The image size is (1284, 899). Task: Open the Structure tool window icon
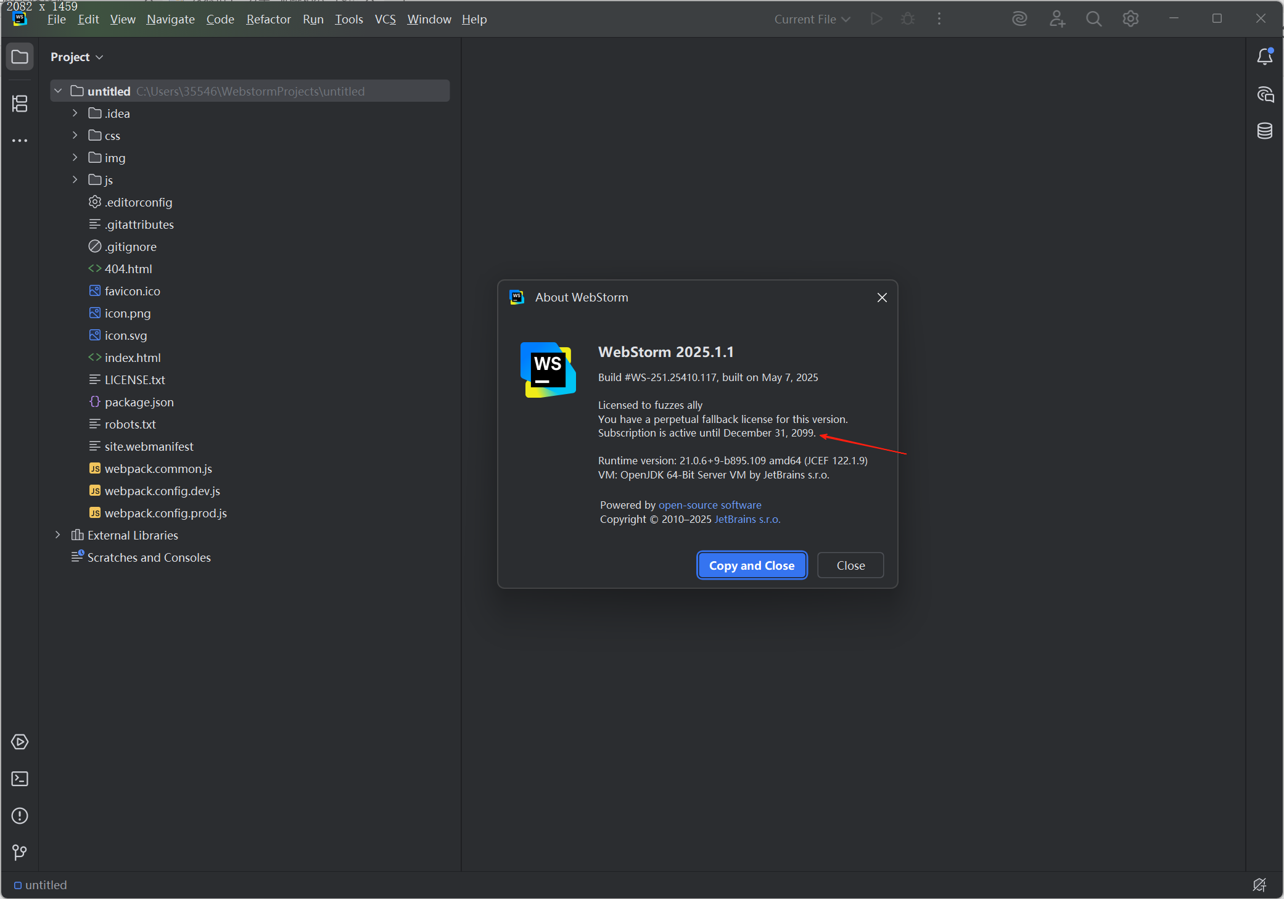point(20,103)
